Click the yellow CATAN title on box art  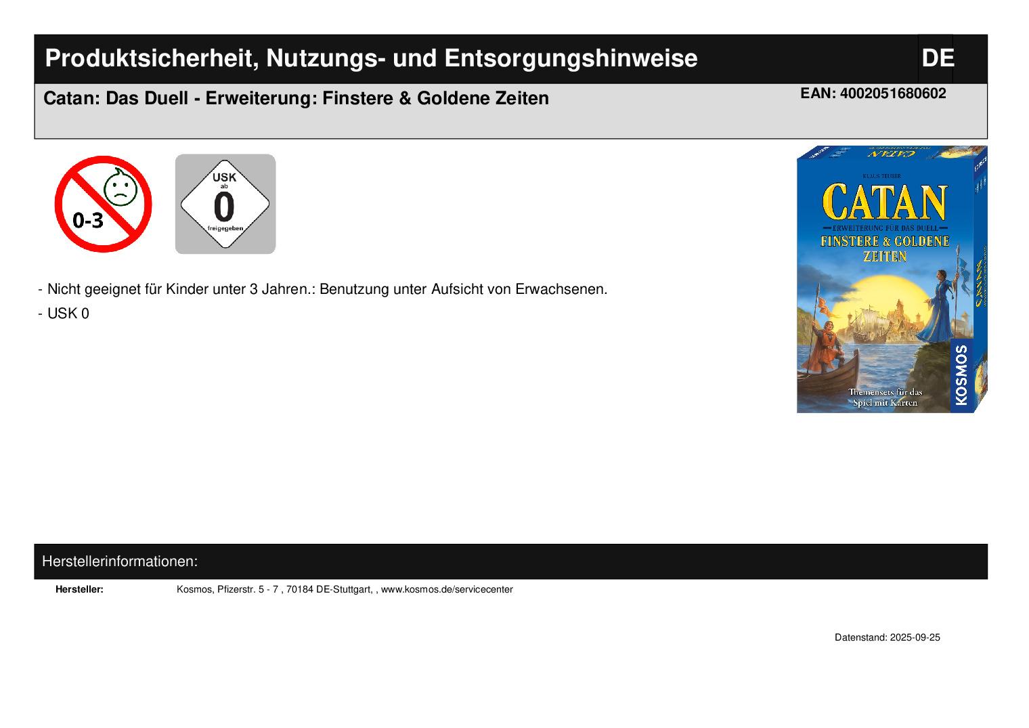click(x=884, y=202)
